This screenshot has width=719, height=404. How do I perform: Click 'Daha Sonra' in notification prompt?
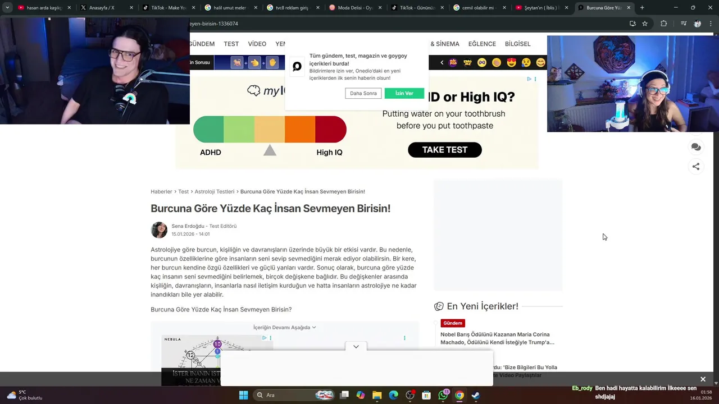click(x=363, y=93)
